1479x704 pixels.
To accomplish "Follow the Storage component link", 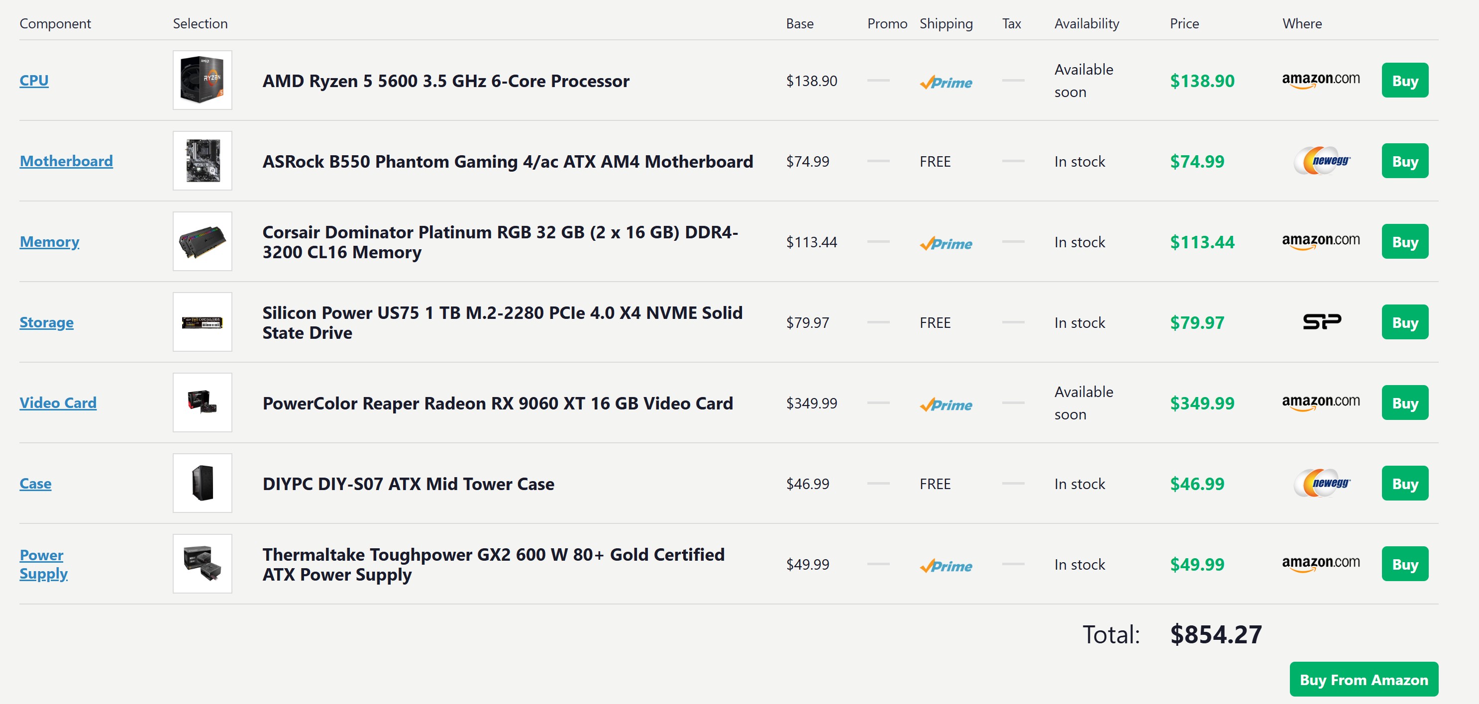I will click(46, 322).
